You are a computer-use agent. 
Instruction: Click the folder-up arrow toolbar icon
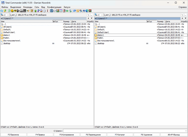[5, 11]
